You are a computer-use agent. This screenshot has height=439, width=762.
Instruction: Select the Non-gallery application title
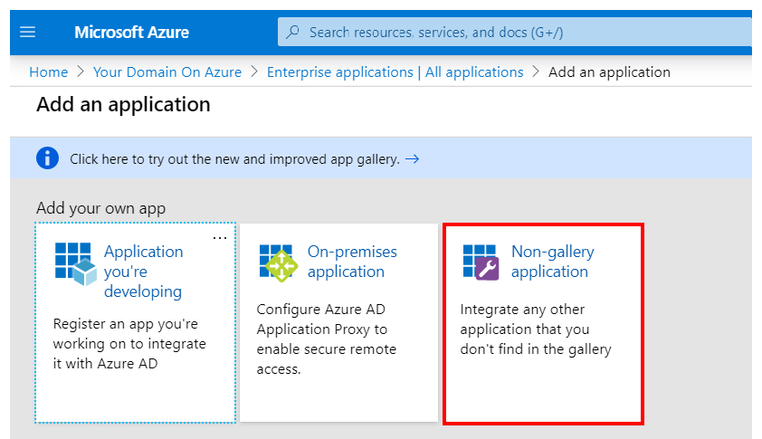coord(552,262)
